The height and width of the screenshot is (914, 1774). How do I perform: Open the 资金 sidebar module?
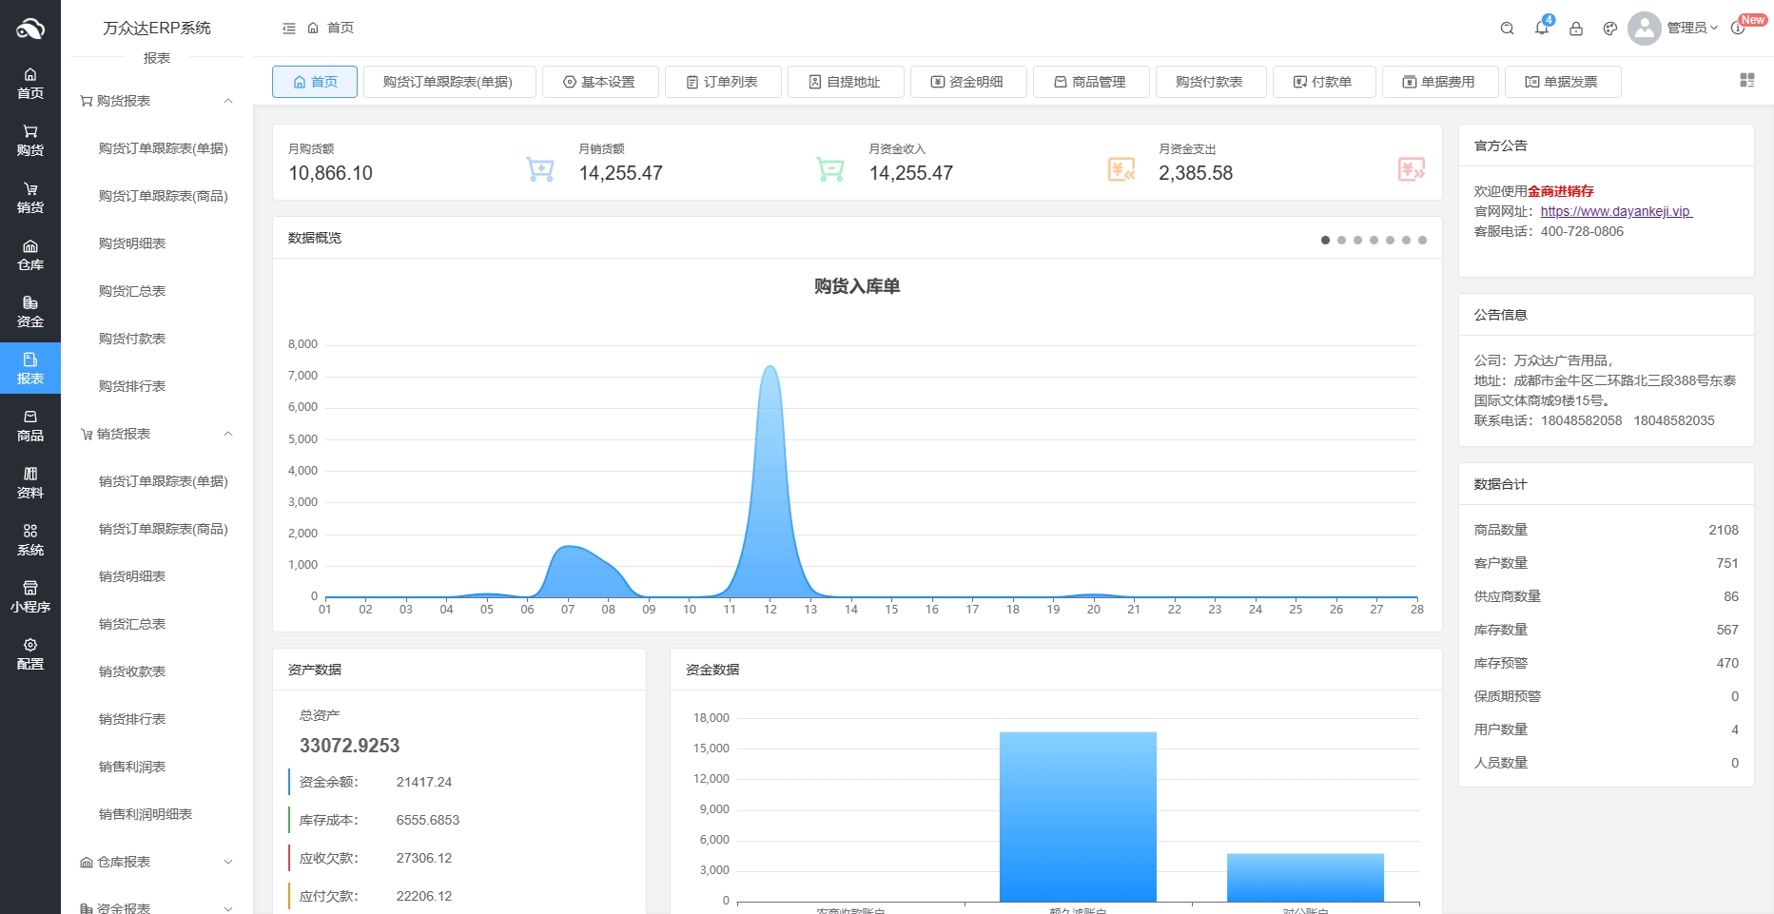point(30,312)
